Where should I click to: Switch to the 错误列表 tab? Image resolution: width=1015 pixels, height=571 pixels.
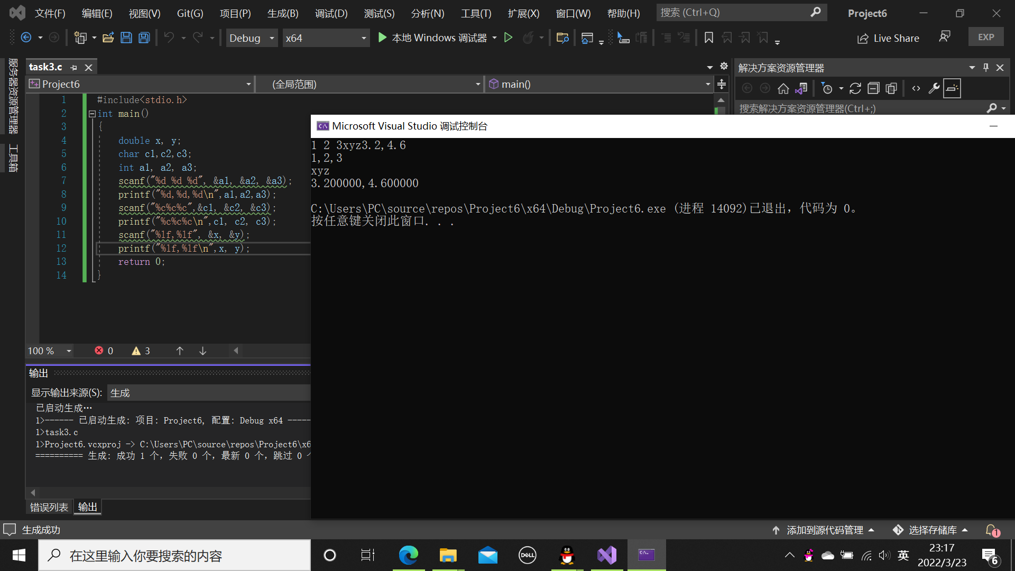coord(49,507)
